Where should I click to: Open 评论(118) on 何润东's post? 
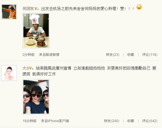[150, 54]
